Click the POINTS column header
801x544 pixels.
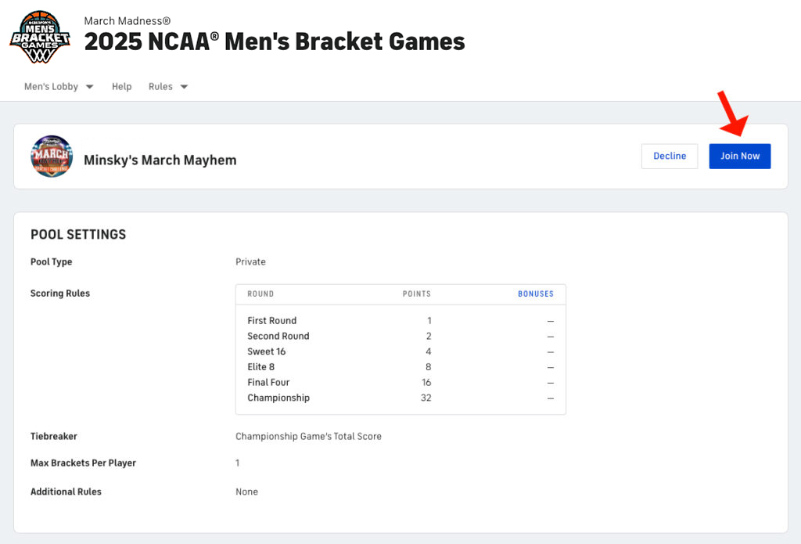[x=416, y=294]
